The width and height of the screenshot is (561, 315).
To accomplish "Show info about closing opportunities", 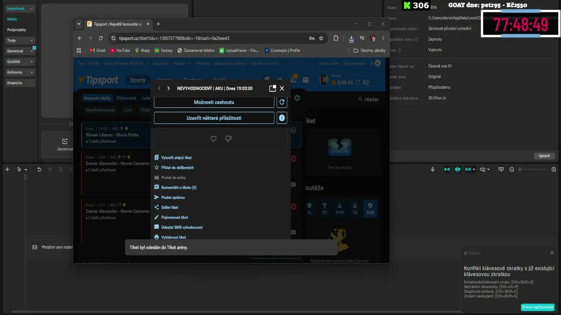I will pos(282,118).
